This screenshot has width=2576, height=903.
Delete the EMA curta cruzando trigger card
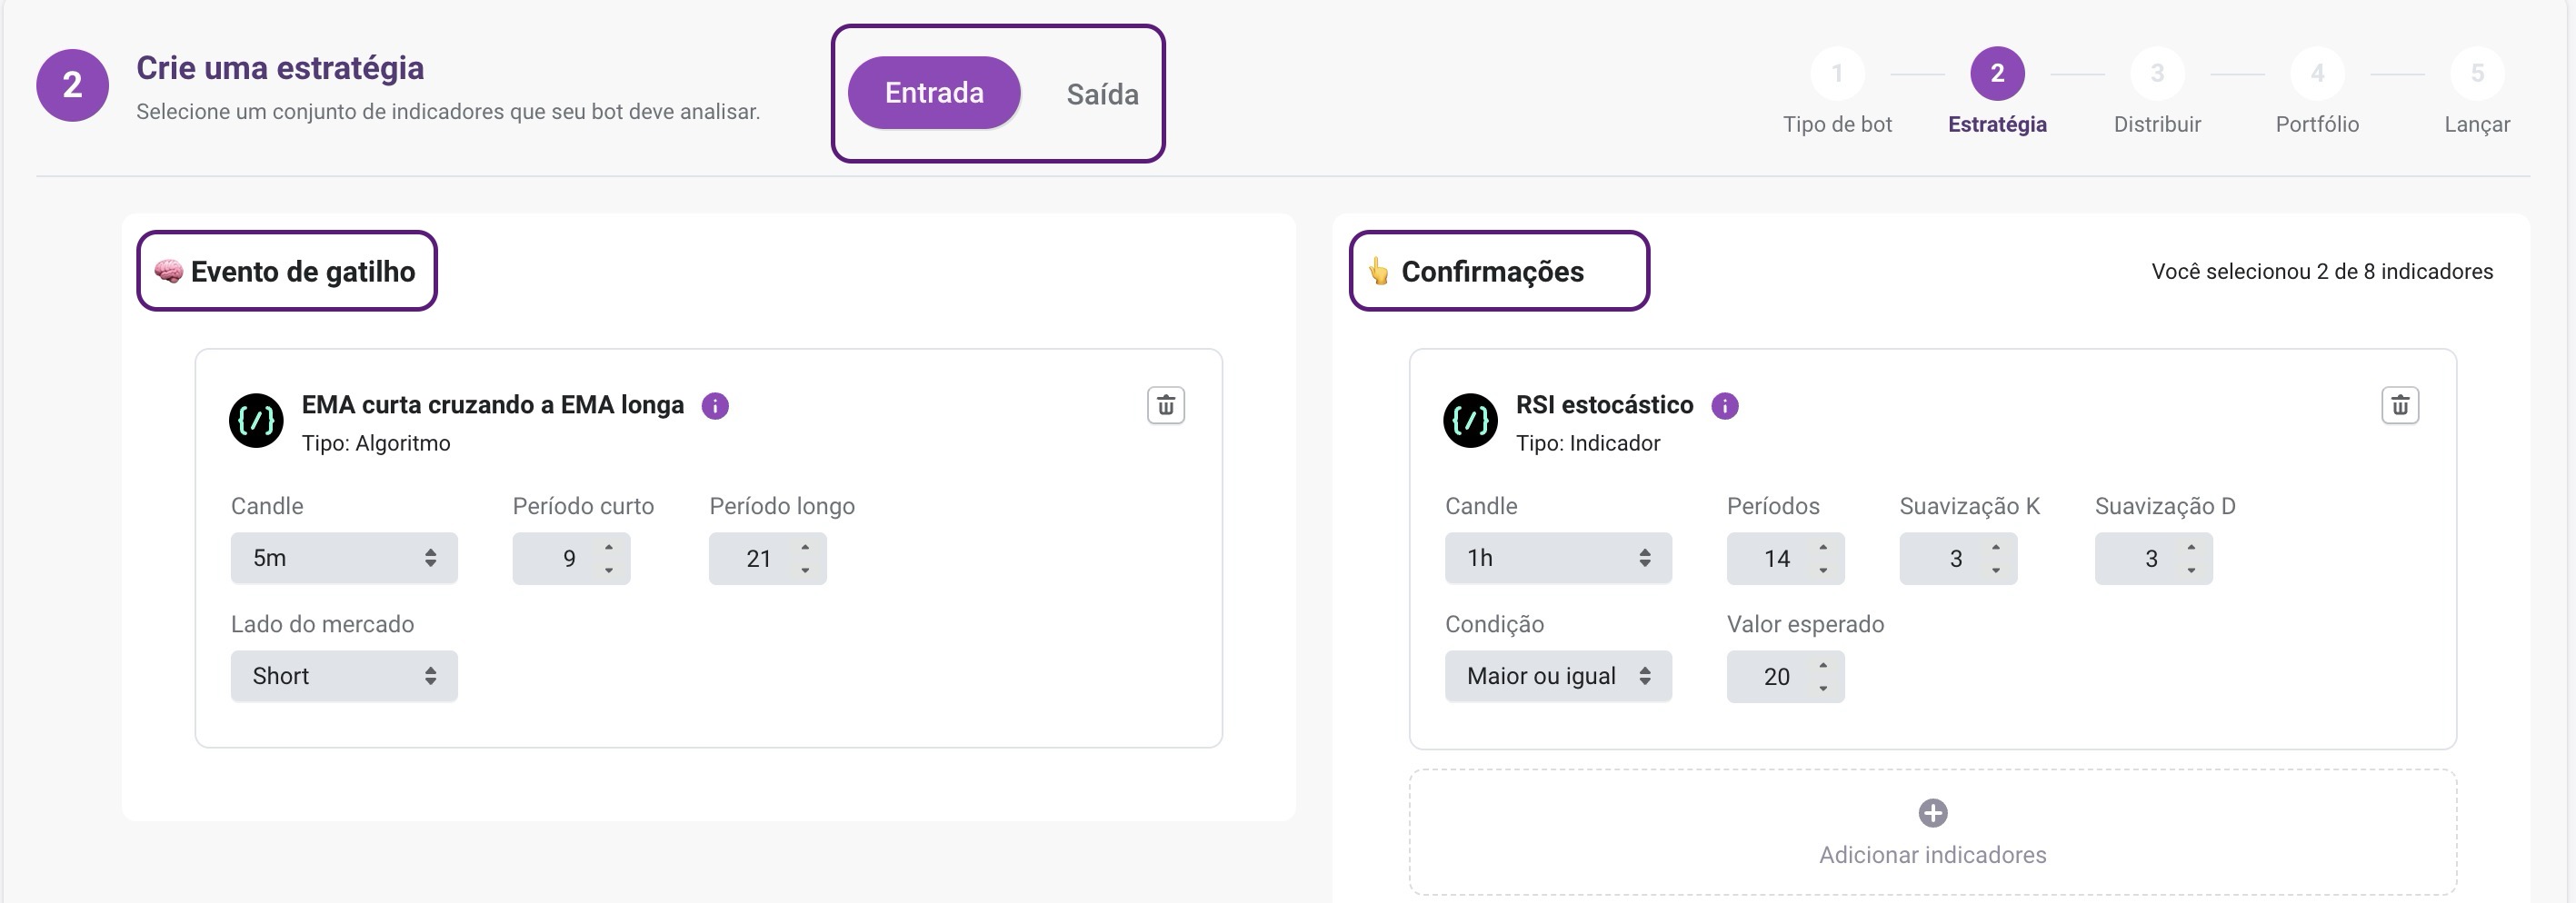pos(1165,405)
